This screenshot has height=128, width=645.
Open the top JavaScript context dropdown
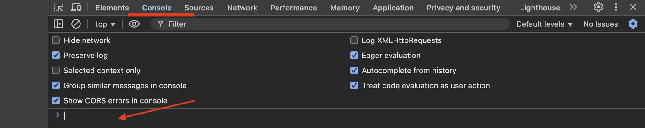(105, 24)
